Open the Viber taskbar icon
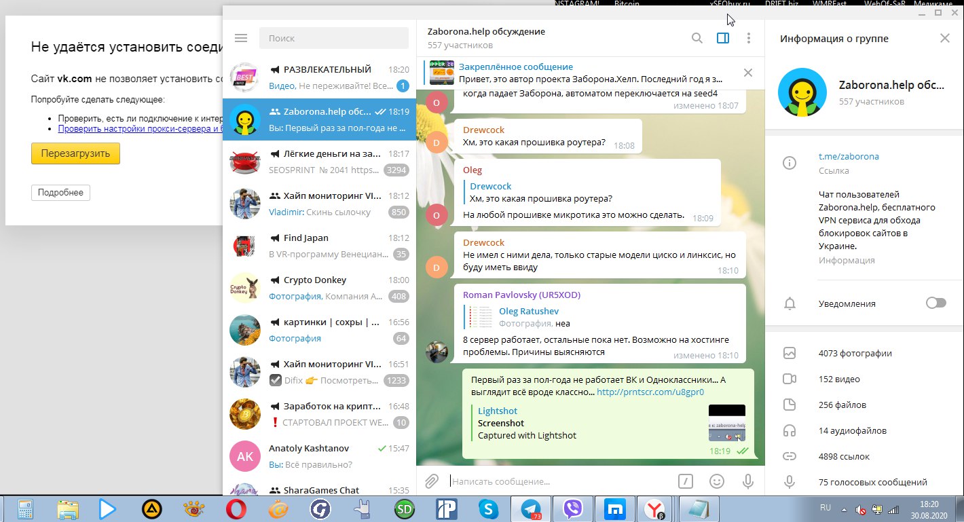The height and width of the screenshot is (522, 964). click(573, 508)
